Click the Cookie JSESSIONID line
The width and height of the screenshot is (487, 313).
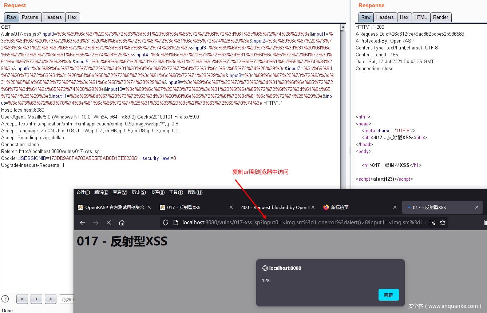point(88,158)
